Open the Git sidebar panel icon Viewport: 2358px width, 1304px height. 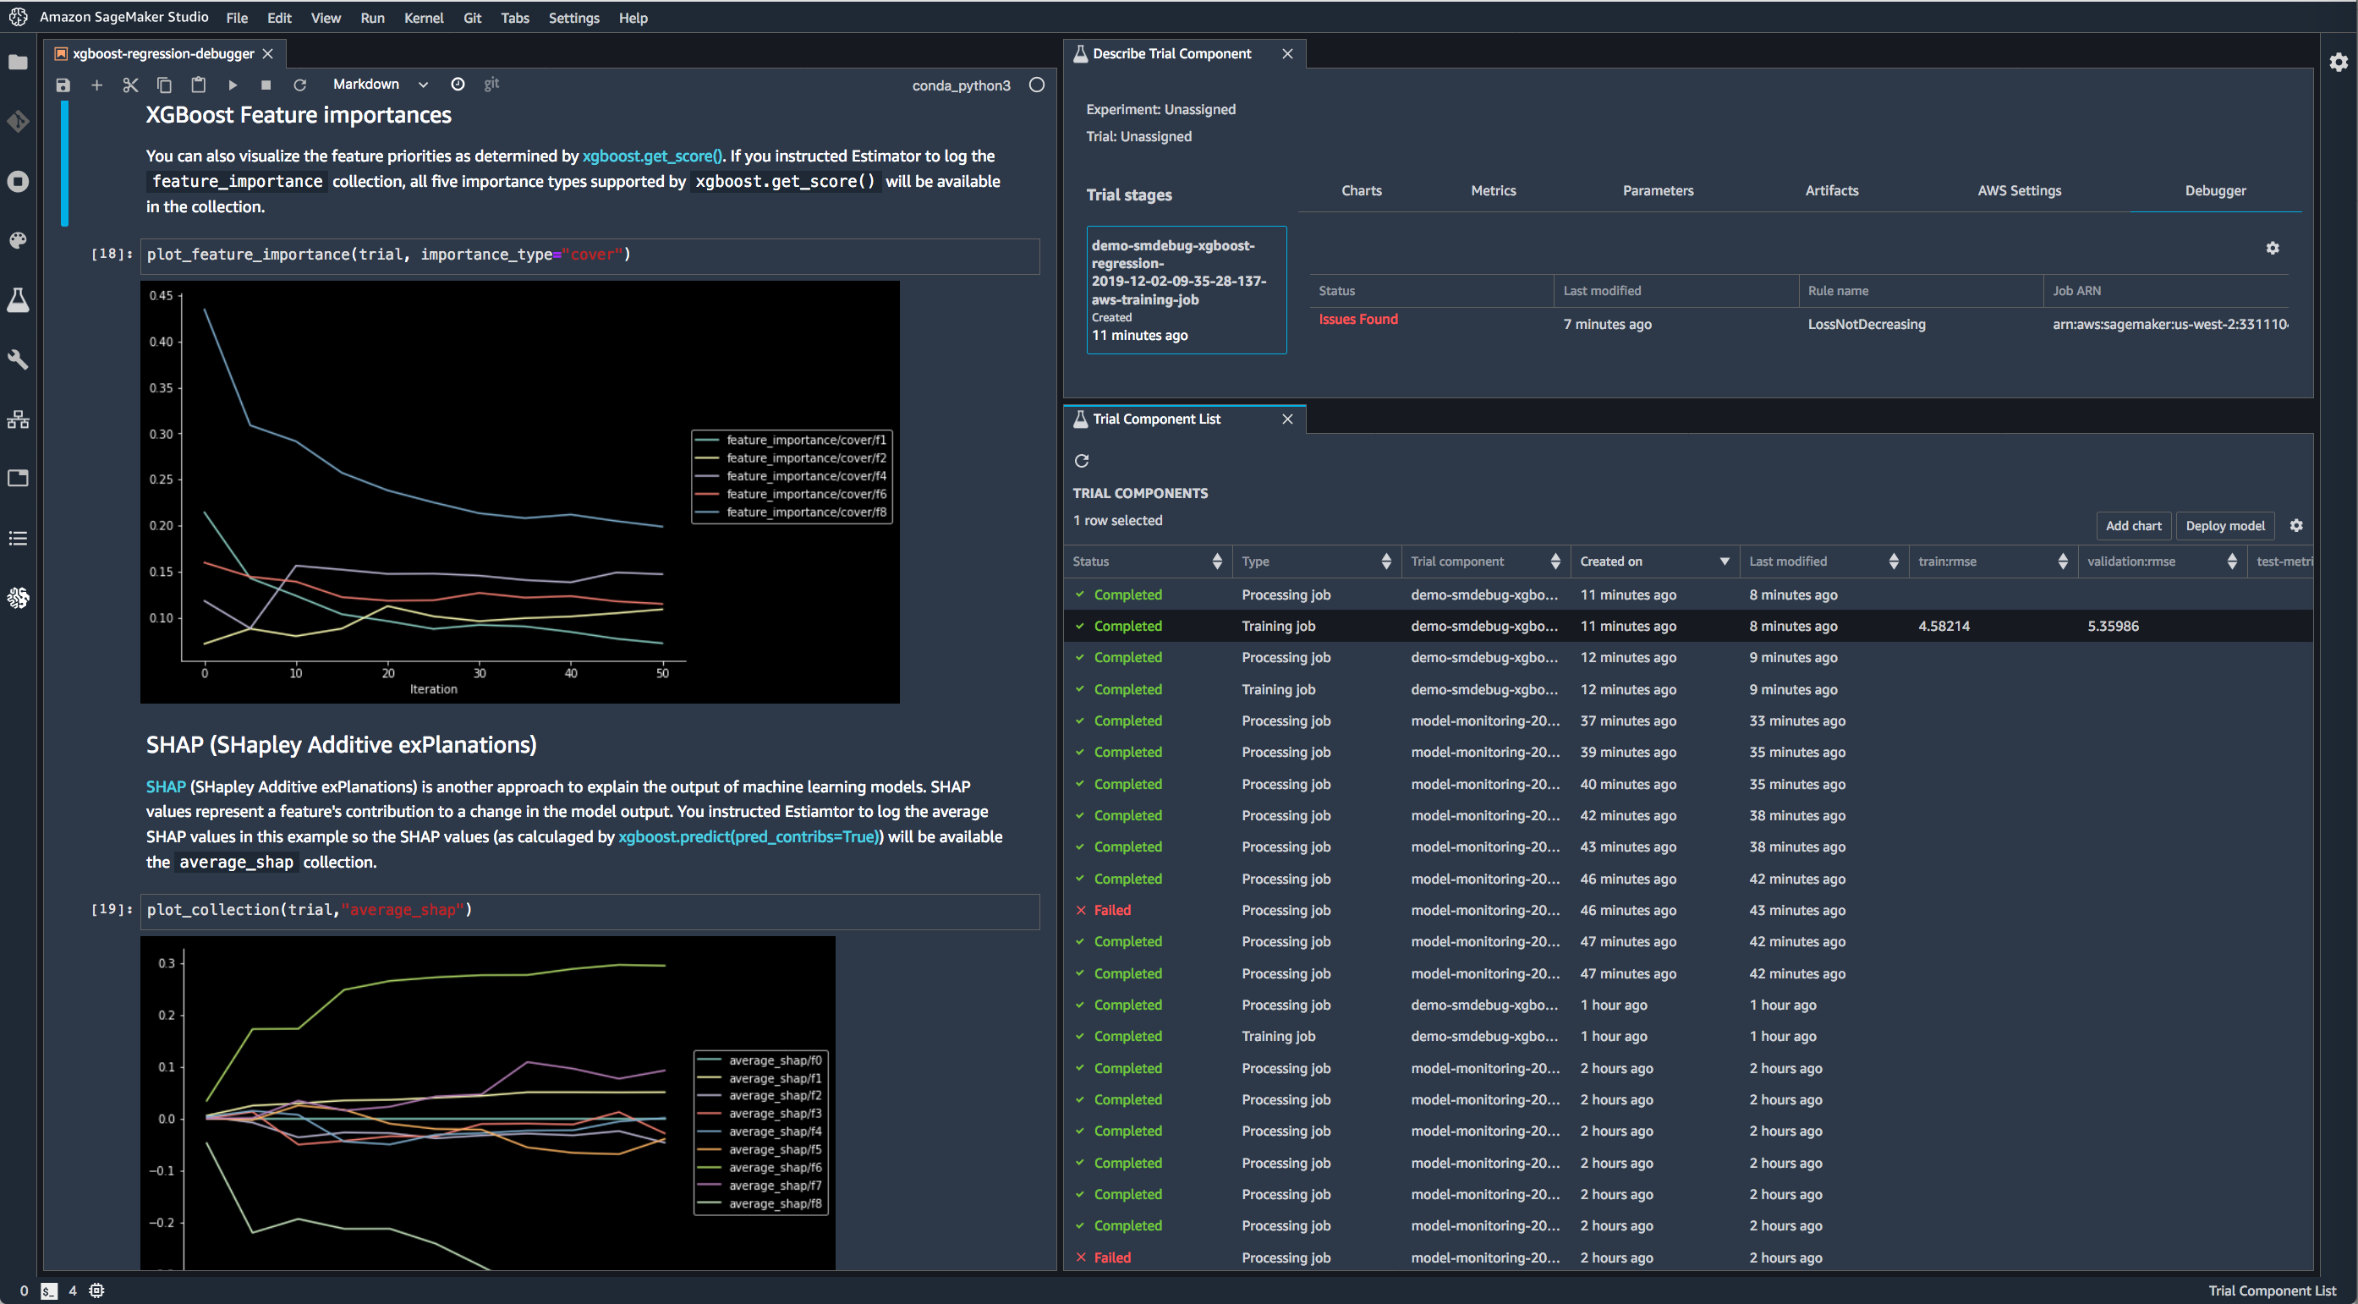coord(19,122)
